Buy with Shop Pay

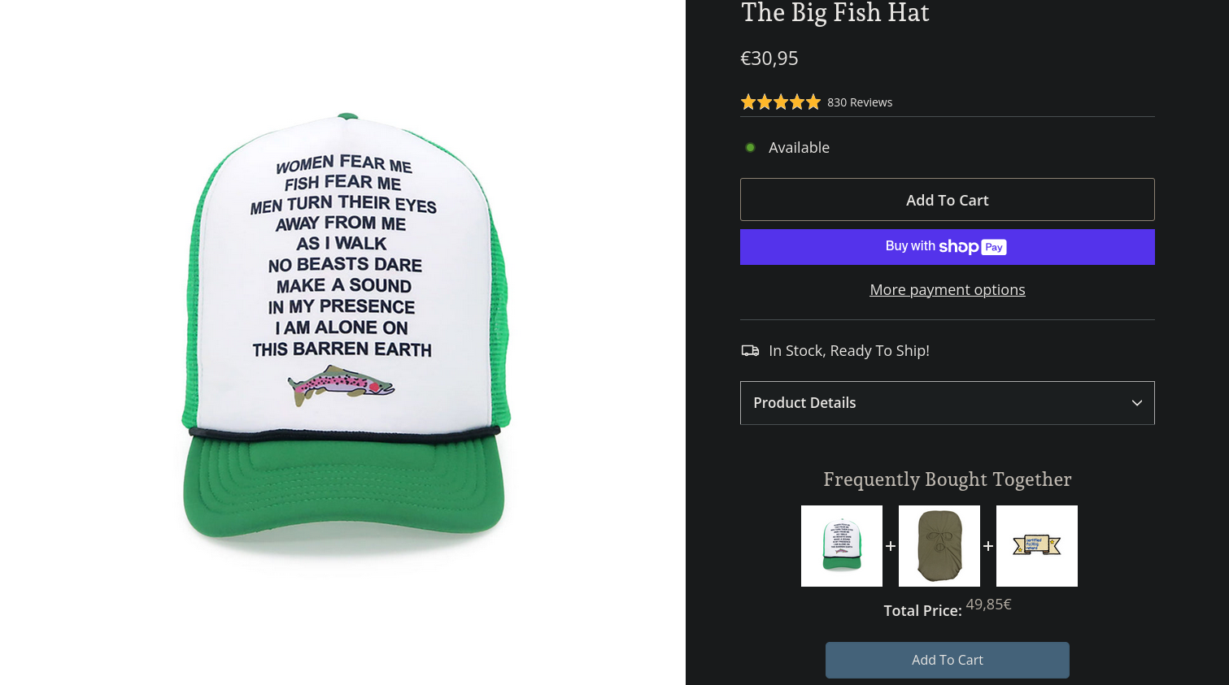click(x=948, y=247)
